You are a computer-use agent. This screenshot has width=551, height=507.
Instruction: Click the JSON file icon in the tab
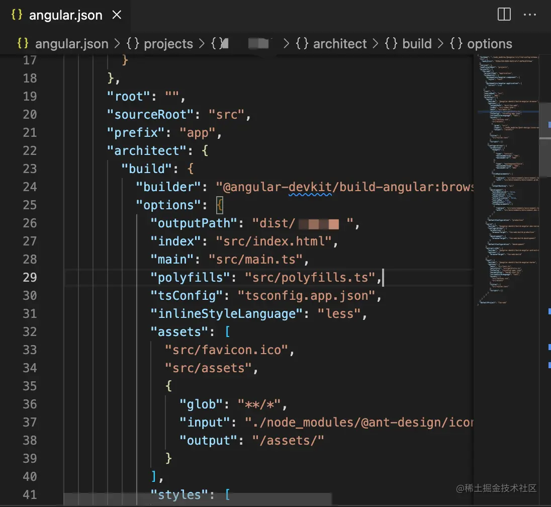17,15
